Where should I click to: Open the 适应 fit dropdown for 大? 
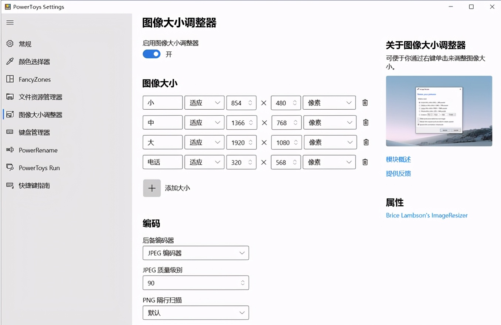tap(204, 142)
